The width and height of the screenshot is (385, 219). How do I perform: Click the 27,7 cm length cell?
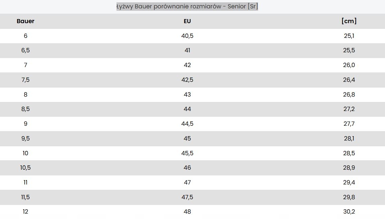pyautogui.click(x=349, y=124)
